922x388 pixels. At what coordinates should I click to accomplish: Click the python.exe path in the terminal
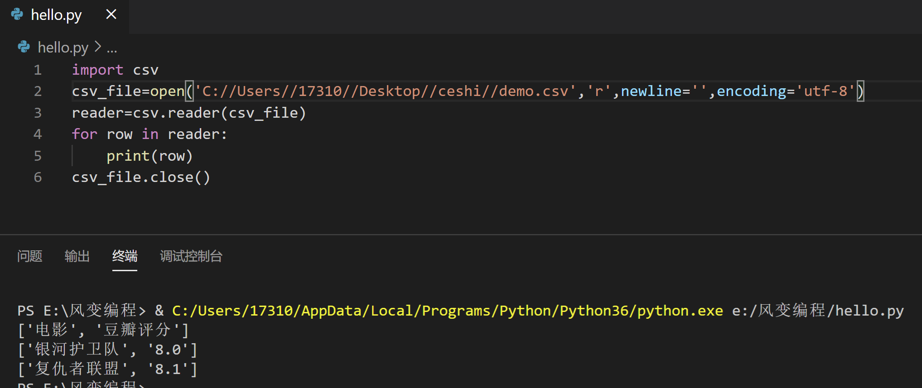click(x=447, y=311)
